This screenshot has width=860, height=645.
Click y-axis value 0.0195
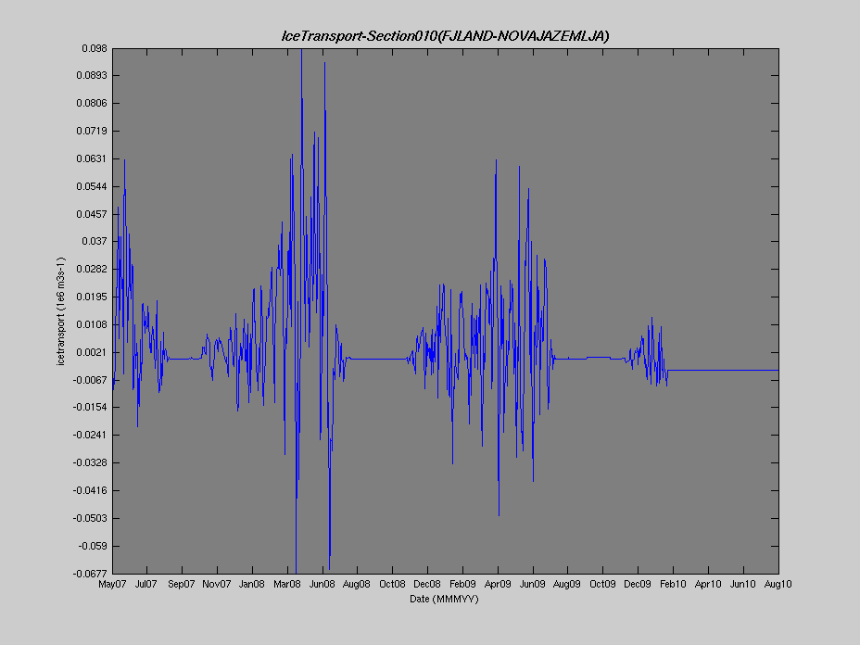coord(92,297)
